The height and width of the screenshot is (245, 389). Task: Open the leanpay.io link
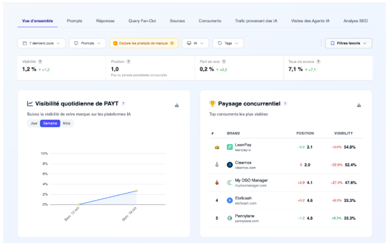(243, 150)
